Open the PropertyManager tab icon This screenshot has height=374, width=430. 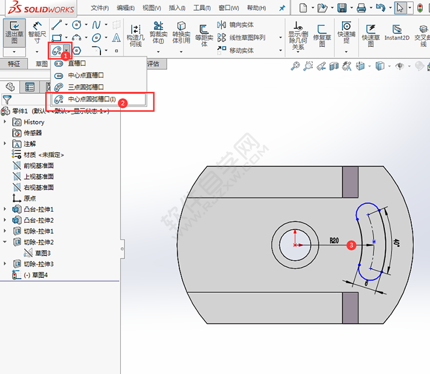click(29, 87)
